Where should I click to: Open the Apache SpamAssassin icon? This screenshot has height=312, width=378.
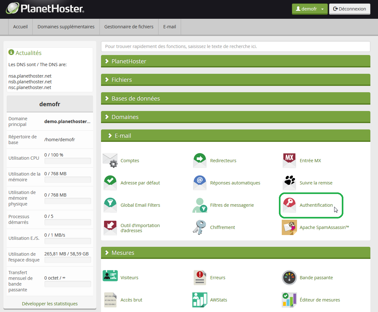(289, 227)
